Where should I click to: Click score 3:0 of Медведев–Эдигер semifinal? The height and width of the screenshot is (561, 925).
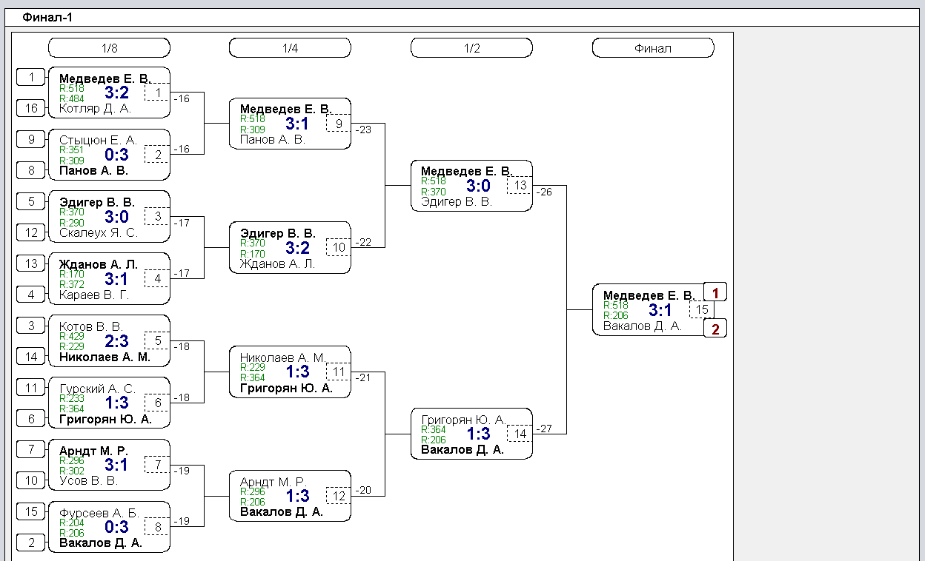click(478, 186)
